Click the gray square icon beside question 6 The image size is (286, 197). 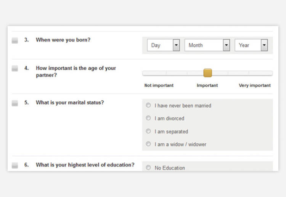[15, 165]
